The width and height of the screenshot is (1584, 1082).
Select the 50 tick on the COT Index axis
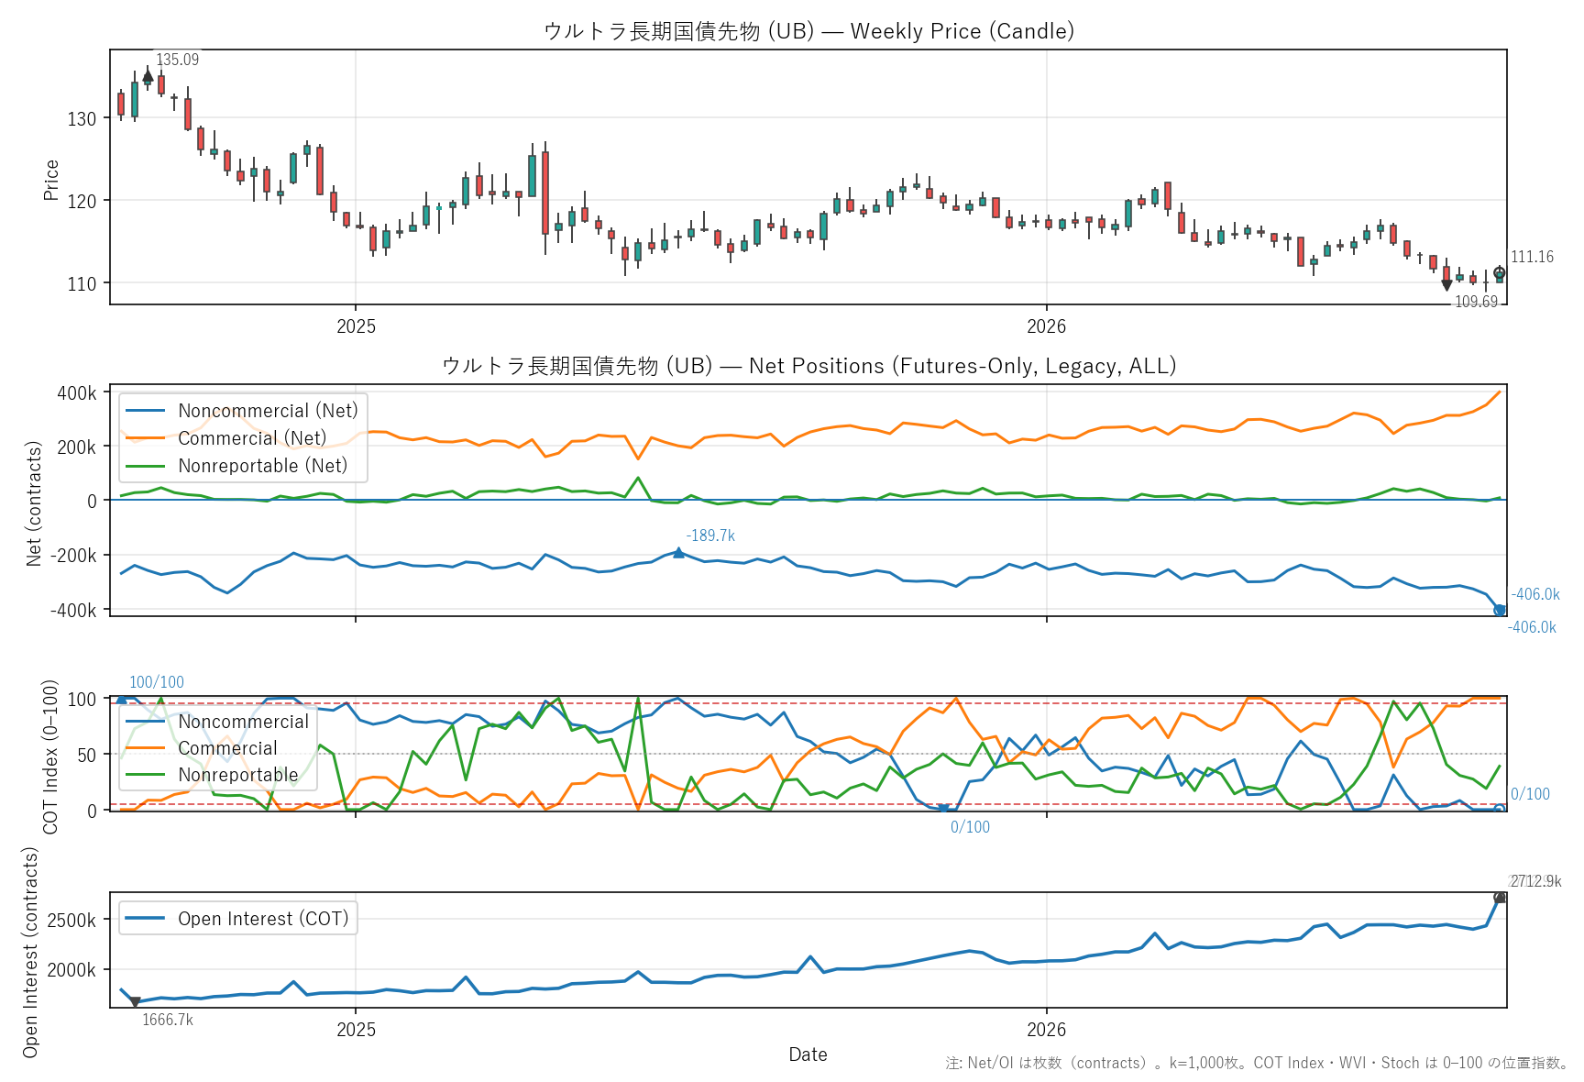pos(86,756)
